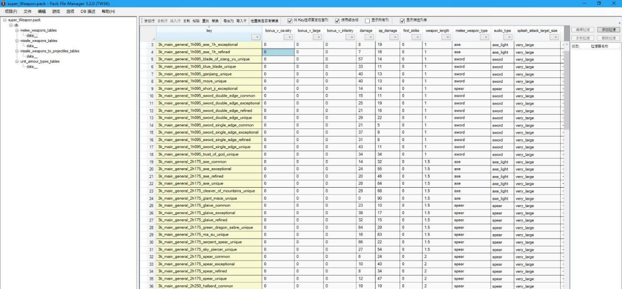Collapse the melee_weapons_tables tree node
This screenshot has width=622, height=289.
tap(17, 31)
